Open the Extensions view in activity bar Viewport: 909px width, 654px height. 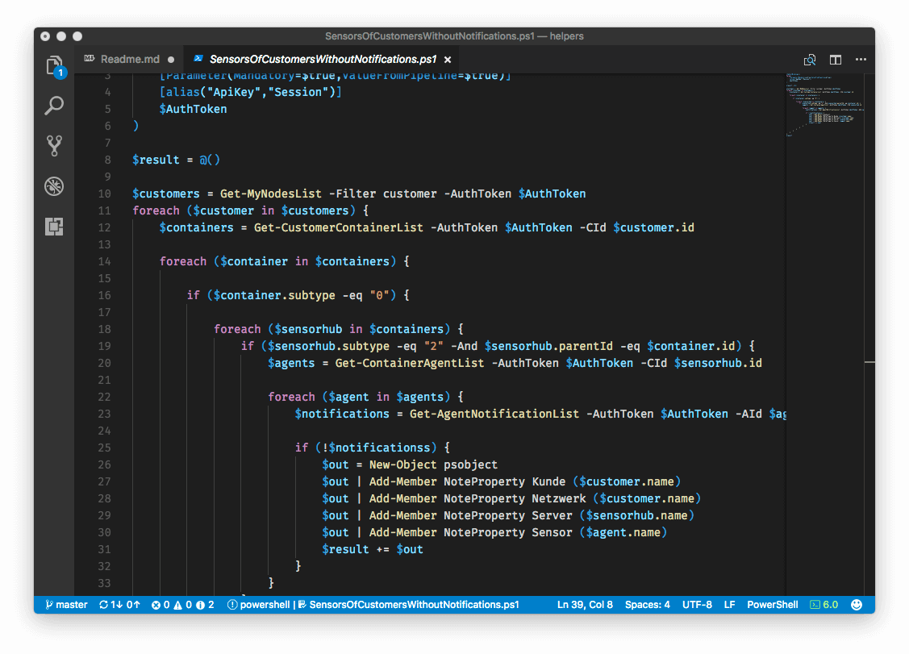(54, 227)
